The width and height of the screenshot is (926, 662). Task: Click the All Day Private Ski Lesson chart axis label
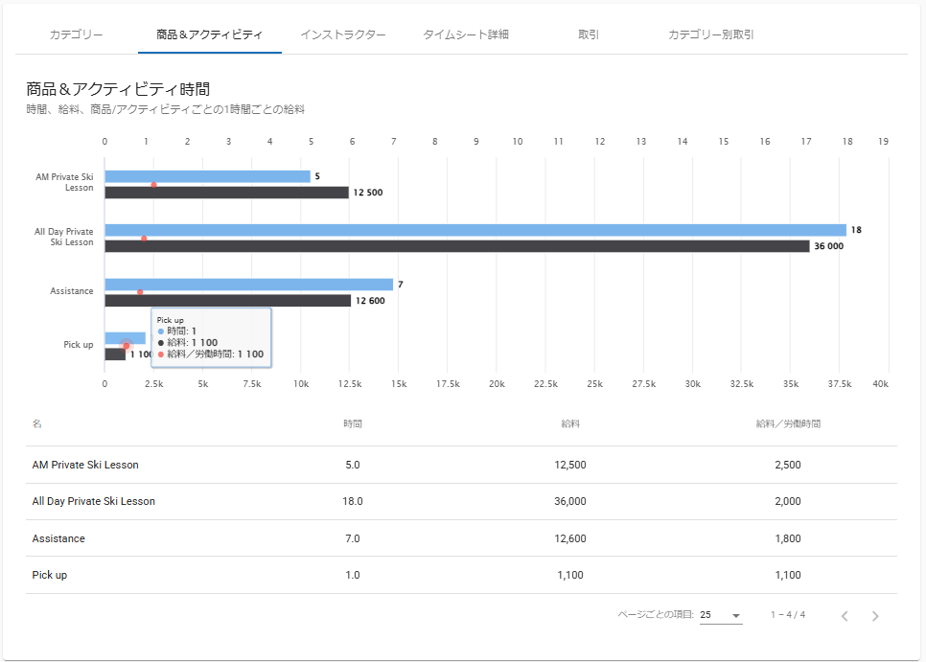coord(64,237)
